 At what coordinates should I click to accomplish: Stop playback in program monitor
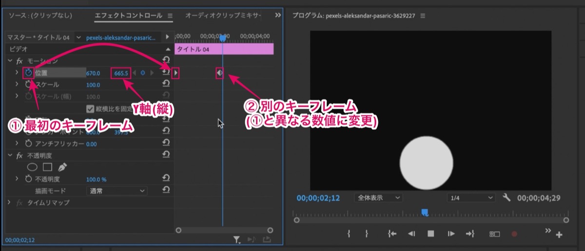pos(430,234)
